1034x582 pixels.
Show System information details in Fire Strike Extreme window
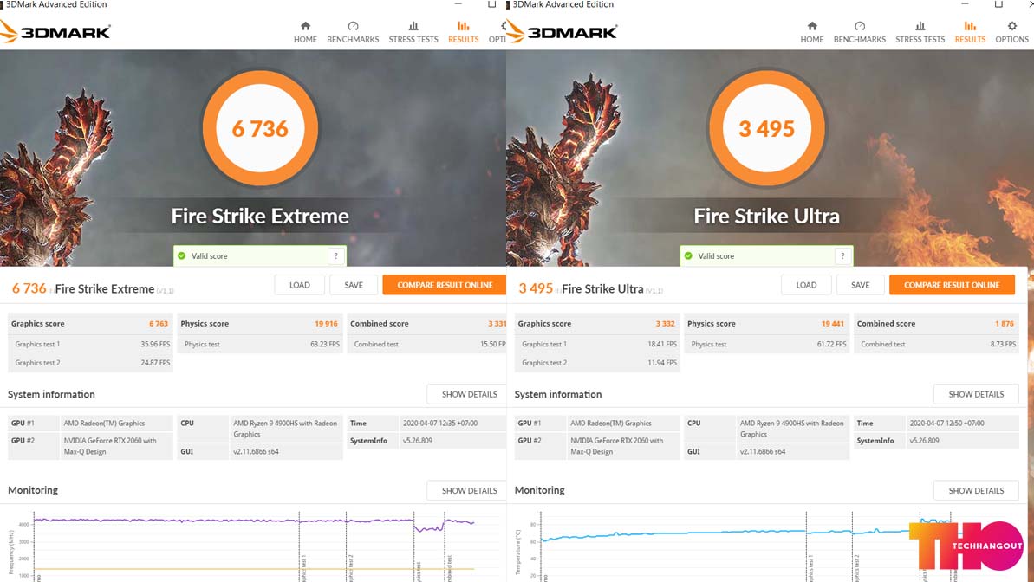point(469,394)
